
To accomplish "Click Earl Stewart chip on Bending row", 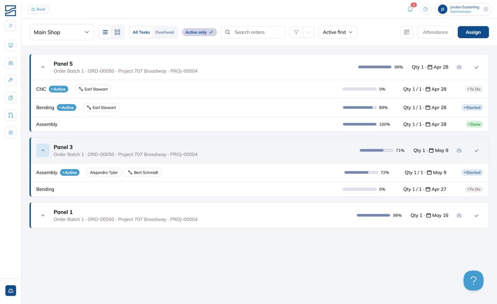I will 101,108.
